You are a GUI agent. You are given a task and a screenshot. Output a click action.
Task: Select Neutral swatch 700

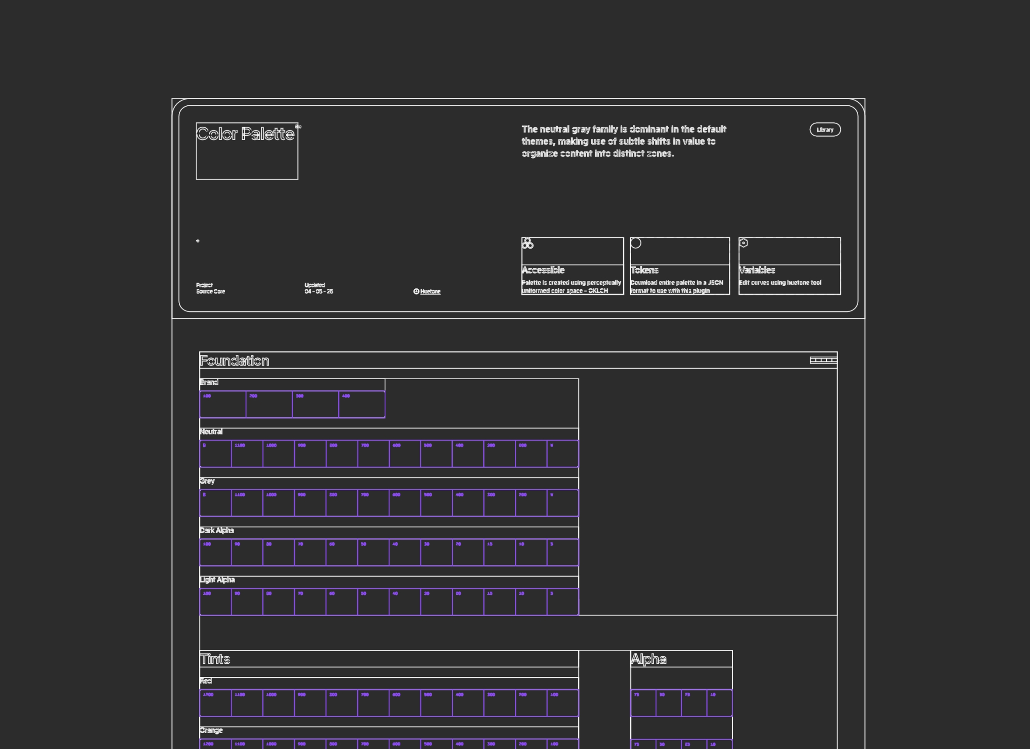[374, 454]
